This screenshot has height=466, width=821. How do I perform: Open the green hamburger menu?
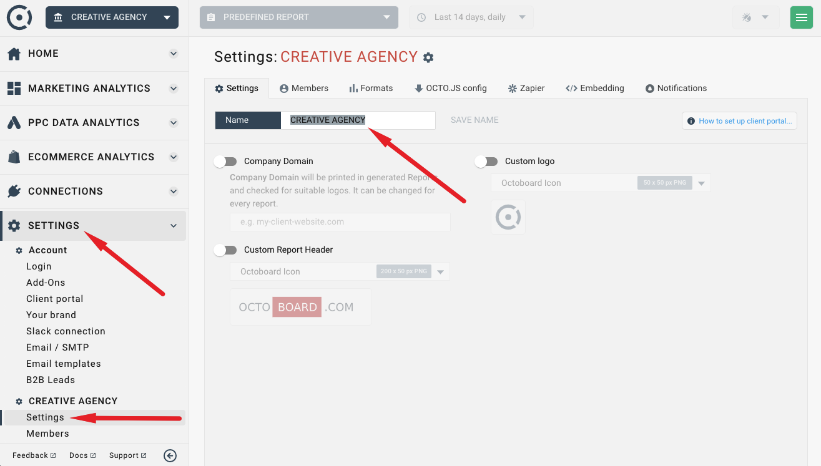point(802,17)
